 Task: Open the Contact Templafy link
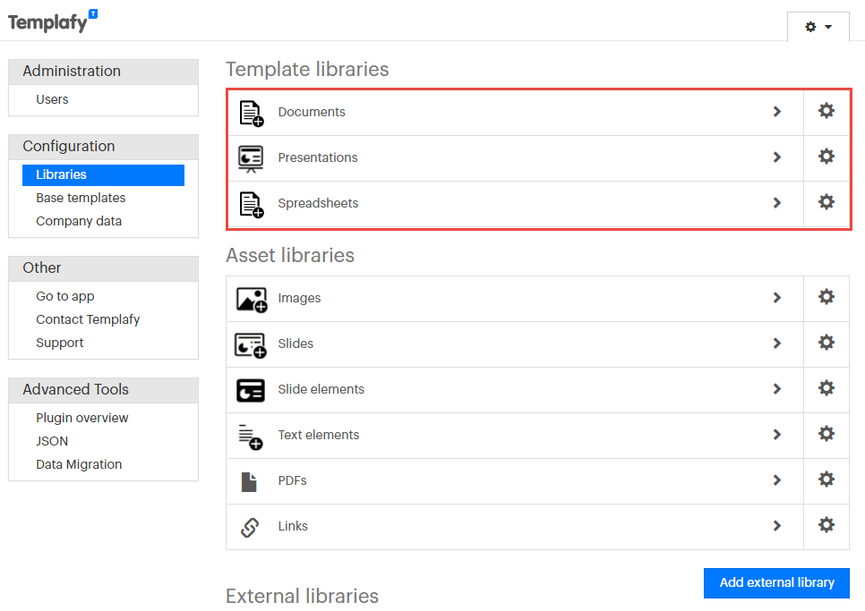[88, 320]
